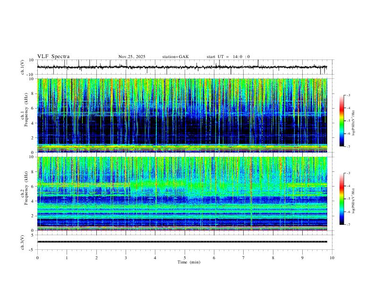The height and width of the screenshot is (289, 374).
Task: Click the ch.3 black signal band
Action: click(182, 242)
